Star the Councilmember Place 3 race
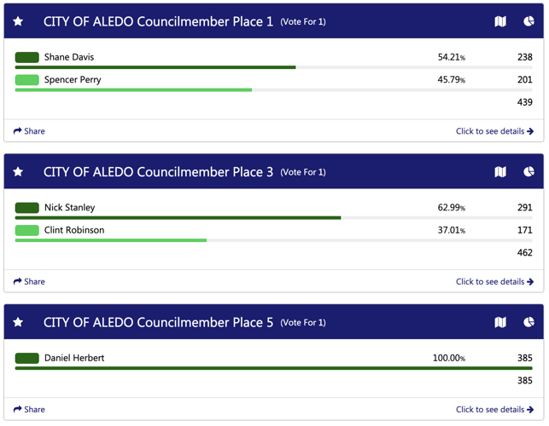549x426 pixels. pos(18,172)
